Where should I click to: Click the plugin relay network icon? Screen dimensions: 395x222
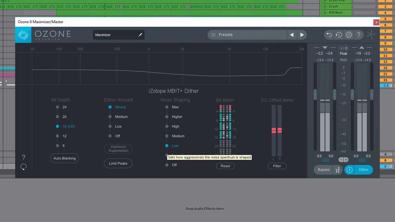[371, 35]
